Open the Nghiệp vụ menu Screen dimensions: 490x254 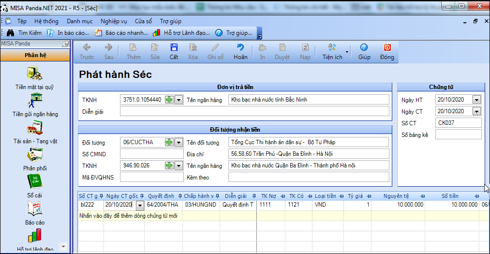[x=114, y=21]
